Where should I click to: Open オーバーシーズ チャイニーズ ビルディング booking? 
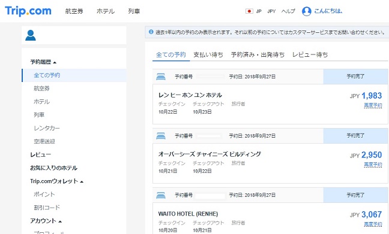tap(210, 154)
